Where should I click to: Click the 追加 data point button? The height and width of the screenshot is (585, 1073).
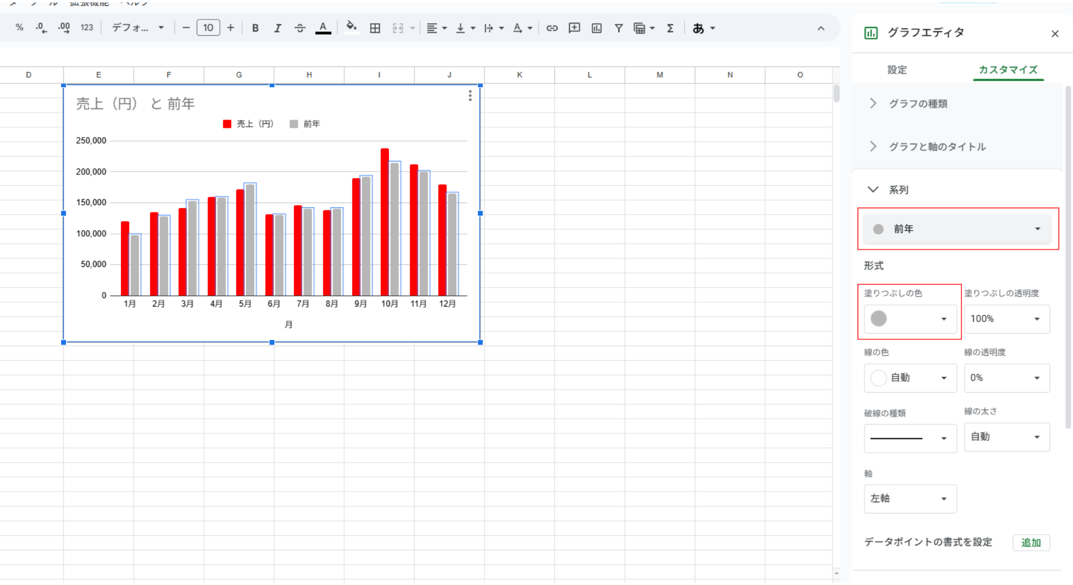pyautogui.click(x=1031, y=543)
